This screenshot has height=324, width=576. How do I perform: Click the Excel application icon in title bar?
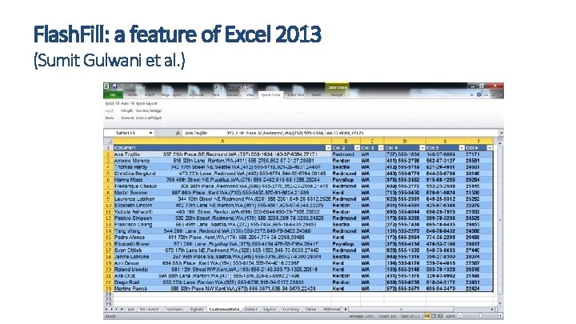(106, 86)
